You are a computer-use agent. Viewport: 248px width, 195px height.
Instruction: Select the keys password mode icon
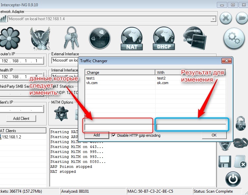tap(71, 38)
